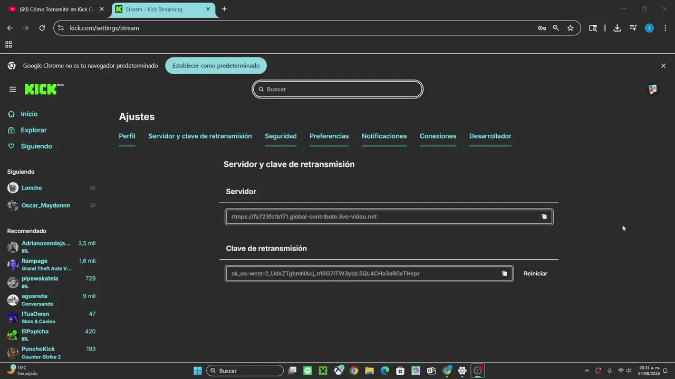Click Establecer como predeterminado button
The height and width of the screenshot is (379, 675).
[x=216, y=66]
